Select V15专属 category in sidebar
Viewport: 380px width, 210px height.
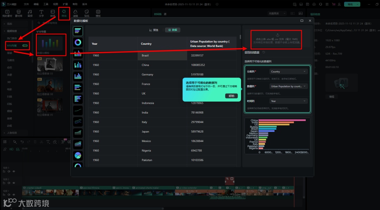point(17,46)
